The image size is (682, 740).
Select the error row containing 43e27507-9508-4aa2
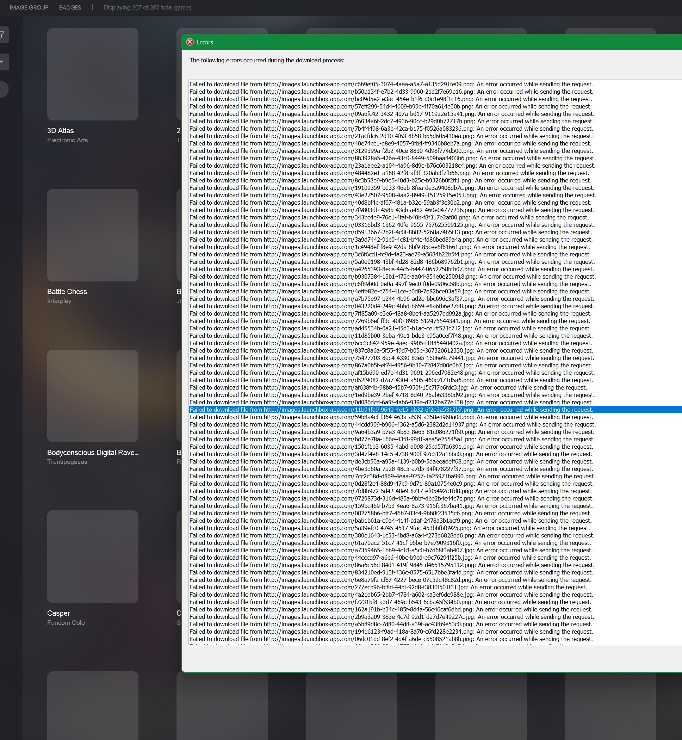click(435, 195)
